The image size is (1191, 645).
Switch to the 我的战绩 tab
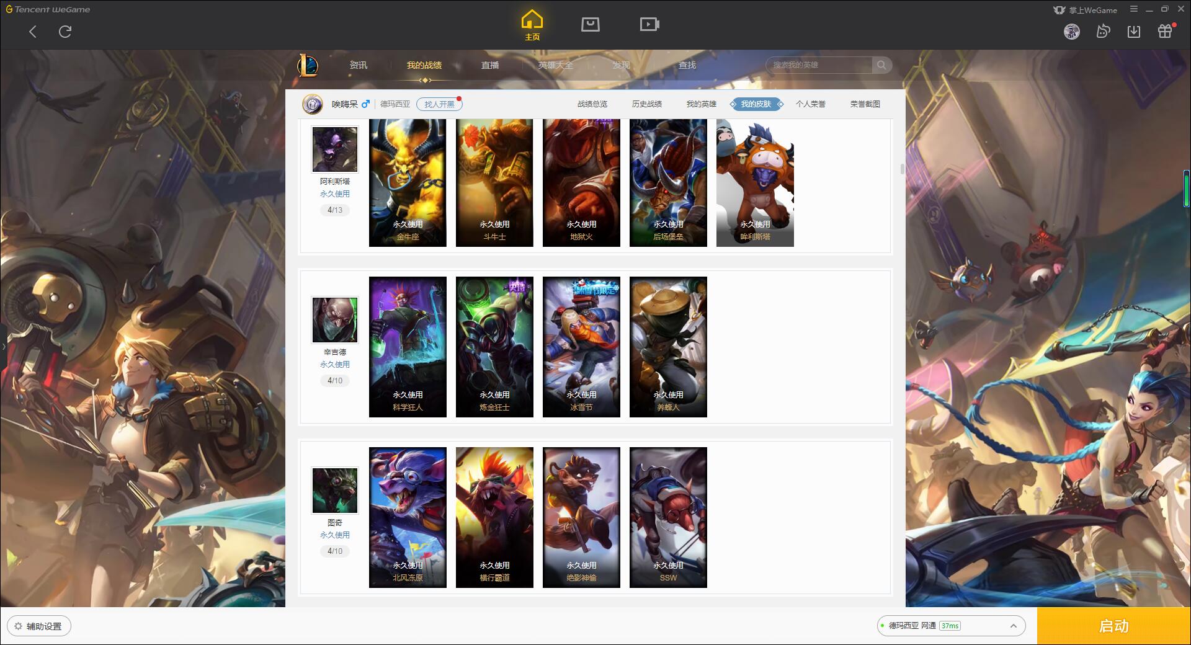click(x=424, y=65)
